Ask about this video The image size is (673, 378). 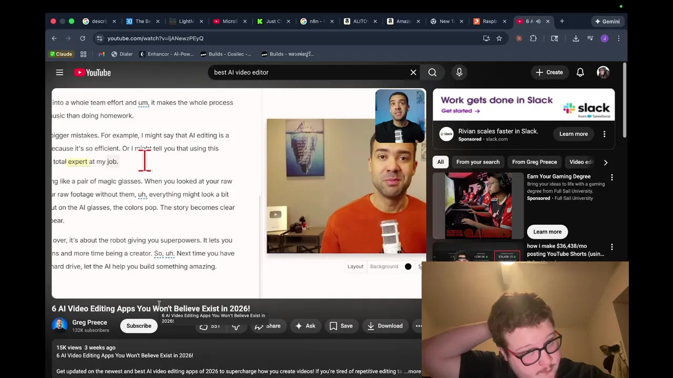(305, 326)
